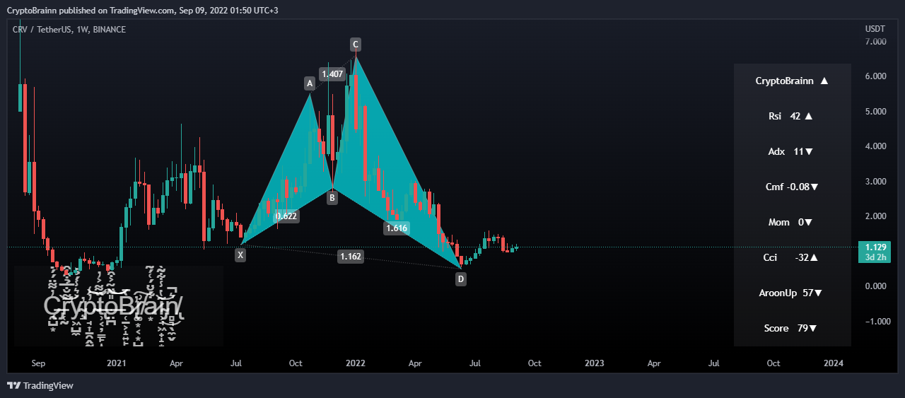
Task: Click the 1.162 ratio label
Action: coord(351,257)
